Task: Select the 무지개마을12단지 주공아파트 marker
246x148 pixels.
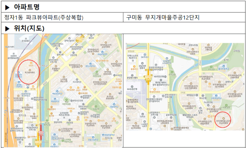Action: (223, 118)
